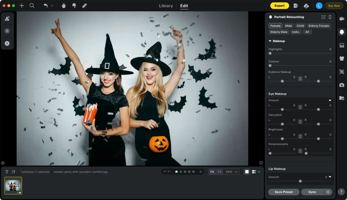This screenshot has height=200, width=347.
Task: Open sync settings icon beside Sync
Action: 328,192
